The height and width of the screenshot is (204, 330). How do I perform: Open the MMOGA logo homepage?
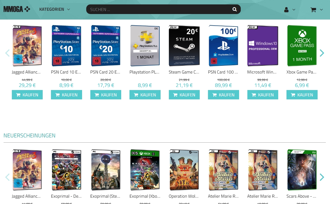pyautogui.click(x=17, y=9)
